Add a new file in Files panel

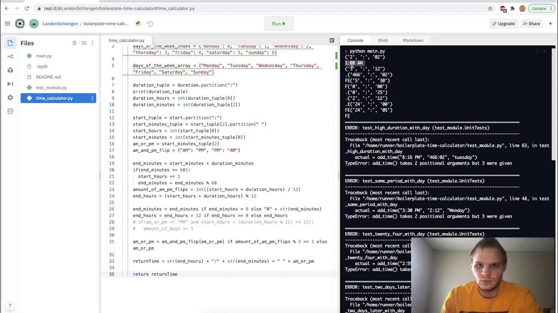point(75,43)
